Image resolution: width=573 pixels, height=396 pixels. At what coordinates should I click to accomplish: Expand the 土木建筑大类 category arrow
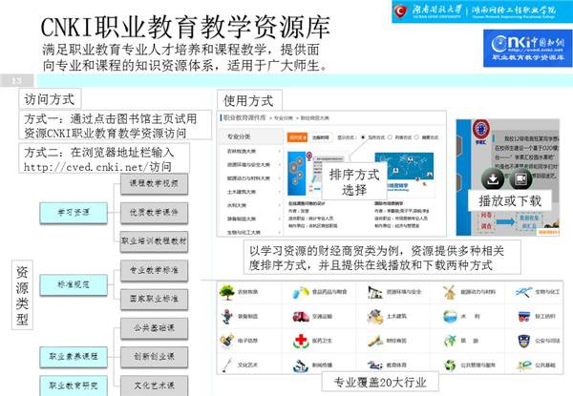[x=279, y=192]
